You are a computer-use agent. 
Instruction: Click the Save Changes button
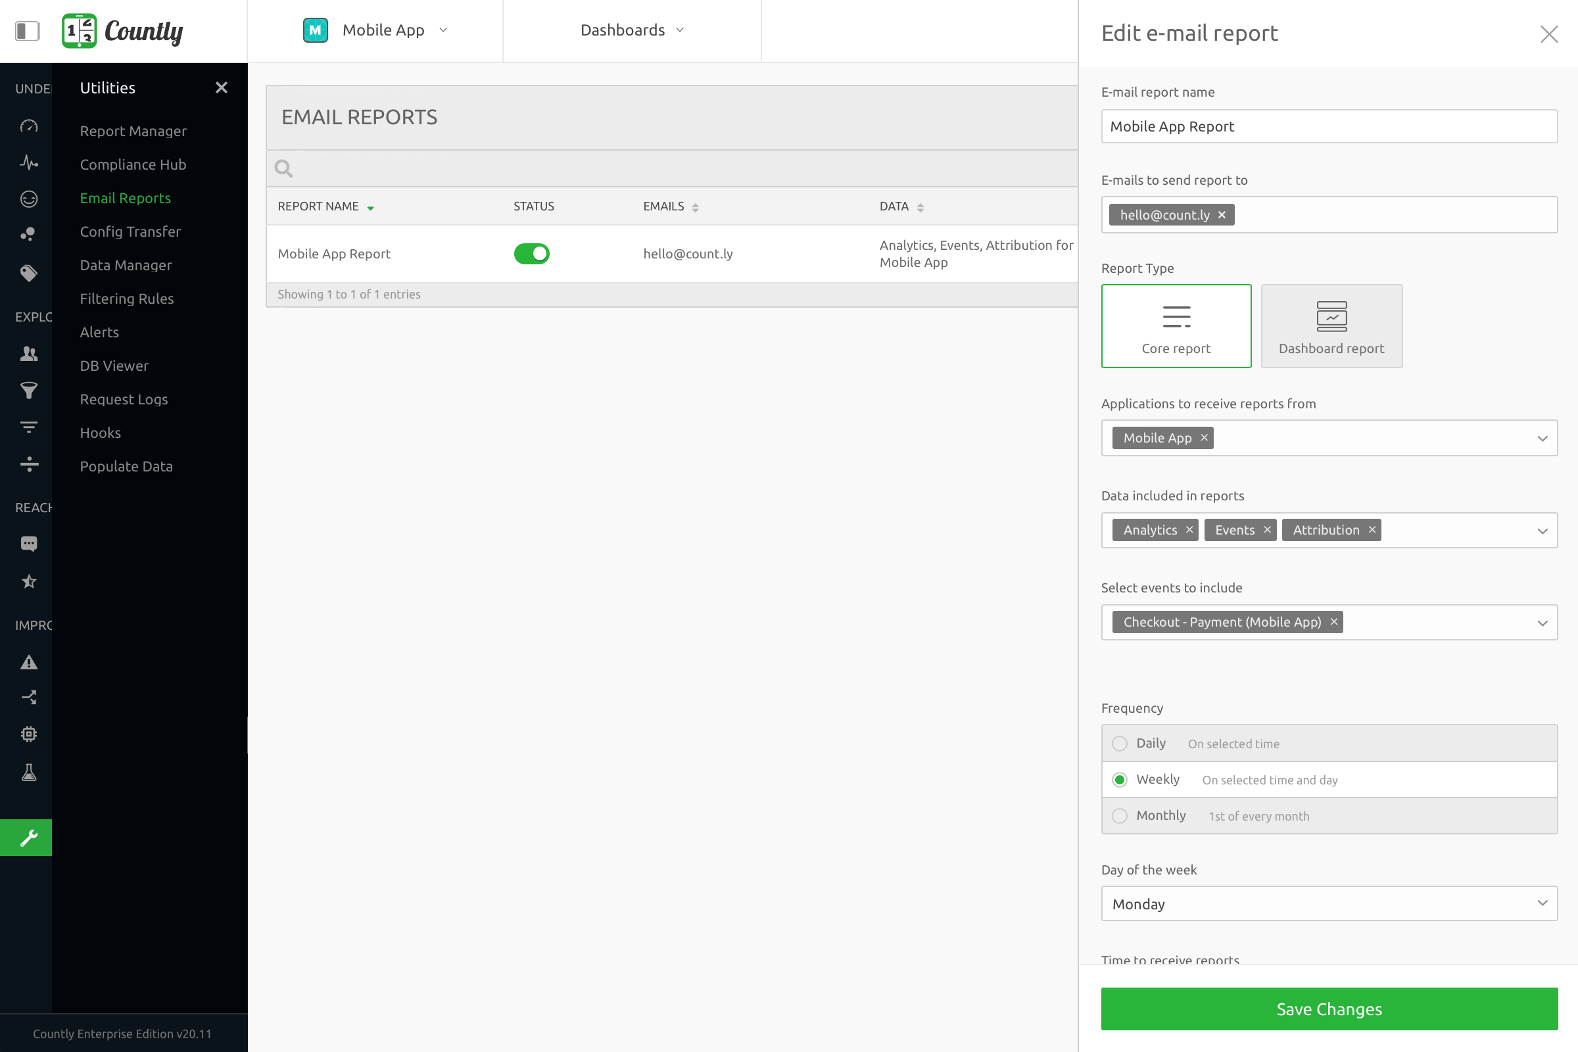(1329, 1009)
